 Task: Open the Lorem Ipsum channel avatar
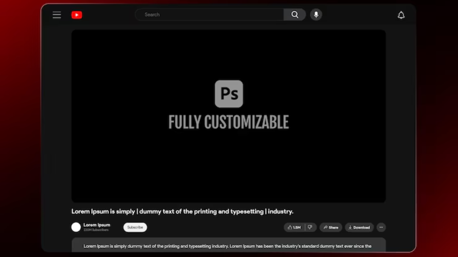76,227
